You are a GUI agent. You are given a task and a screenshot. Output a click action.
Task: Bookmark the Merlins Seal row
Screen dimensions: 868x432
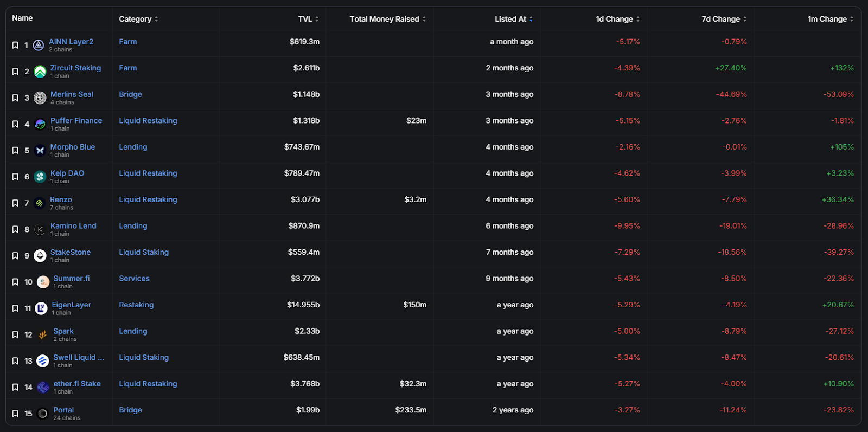pos(15,98)
